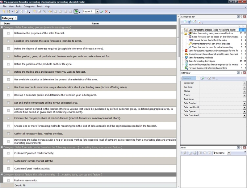Check 'Determine the purposes of the sales forecast'
247x188 pixels.
(8, 33)
